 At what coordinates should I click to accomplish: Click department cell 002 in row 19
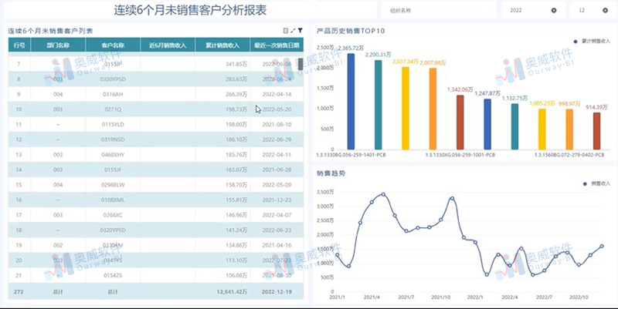tap(58, 245)
